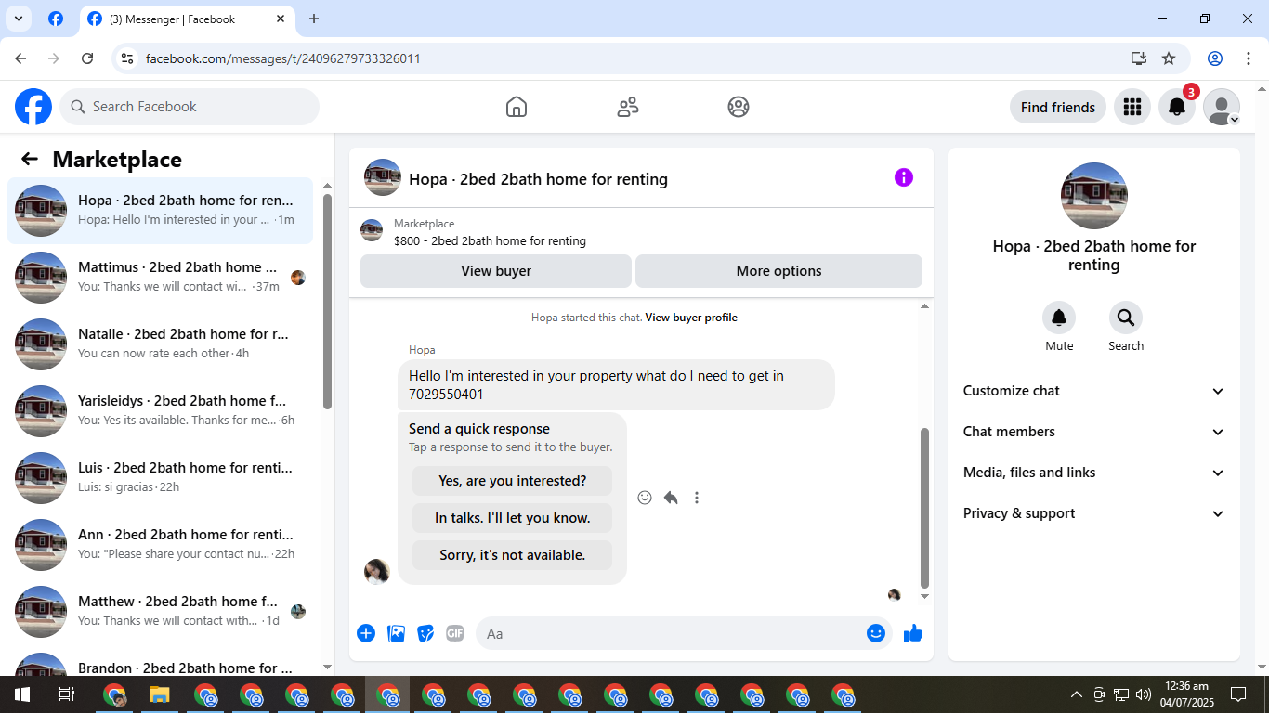Open the Groups icon in top navigation
The height and width of the screenshot is (713, 1269).
[739, 107]
